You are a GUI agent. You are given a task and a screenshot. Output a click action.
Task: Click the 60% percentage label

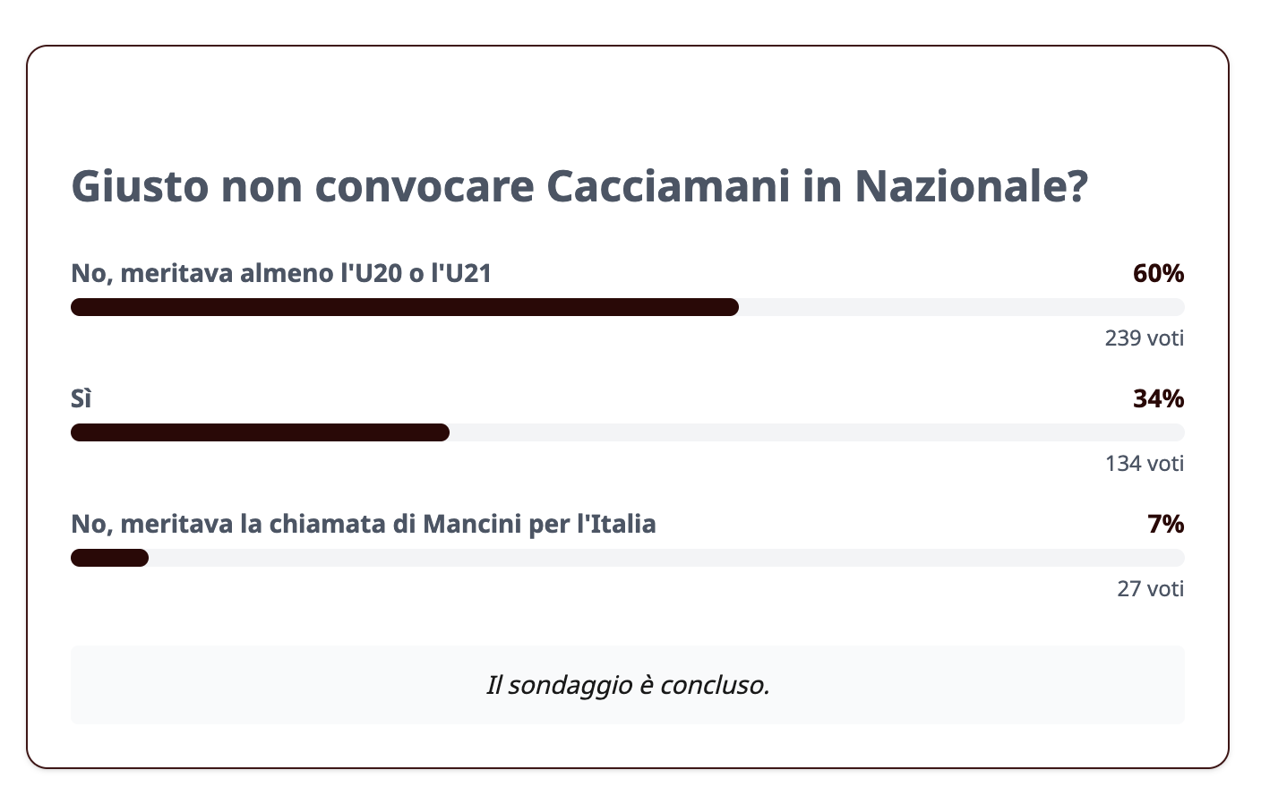click(x=1158, y=273)
